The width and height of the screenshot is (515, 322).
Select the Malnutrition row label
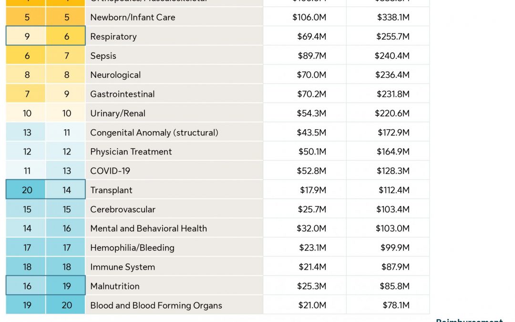115,286
